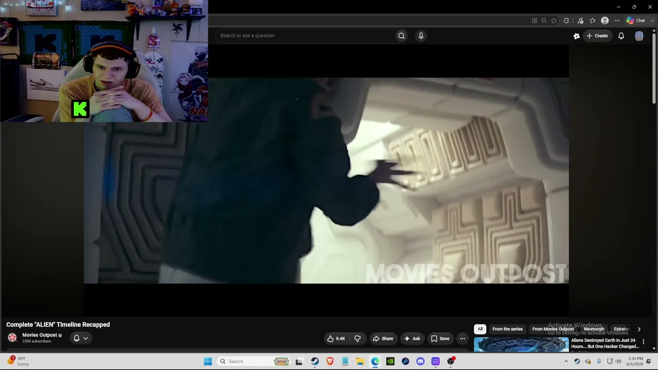
Task: Open notification settings bell dropdown for channel
Action: pyautogui.click(x=81, y=338)
